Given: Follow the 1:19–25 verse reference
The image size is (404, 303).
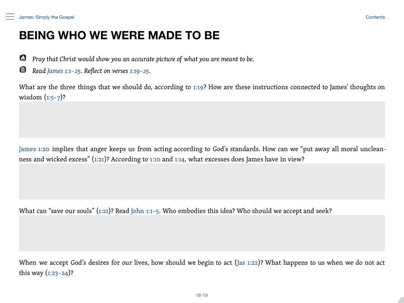Looking at the screenshot, I should click(x=139, y=71).
